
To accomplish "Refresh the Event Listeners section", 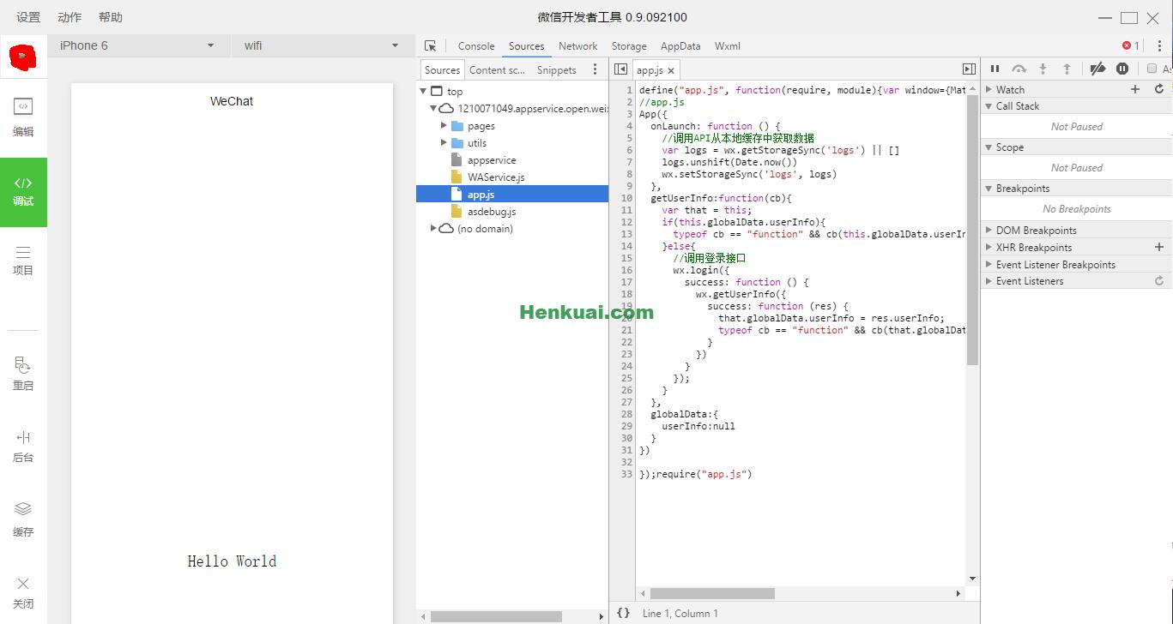I will point(1159,280).
